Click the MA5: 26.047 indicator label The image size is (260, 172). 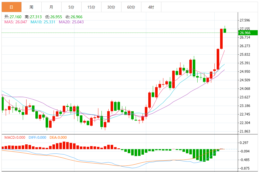click(16, 22)
